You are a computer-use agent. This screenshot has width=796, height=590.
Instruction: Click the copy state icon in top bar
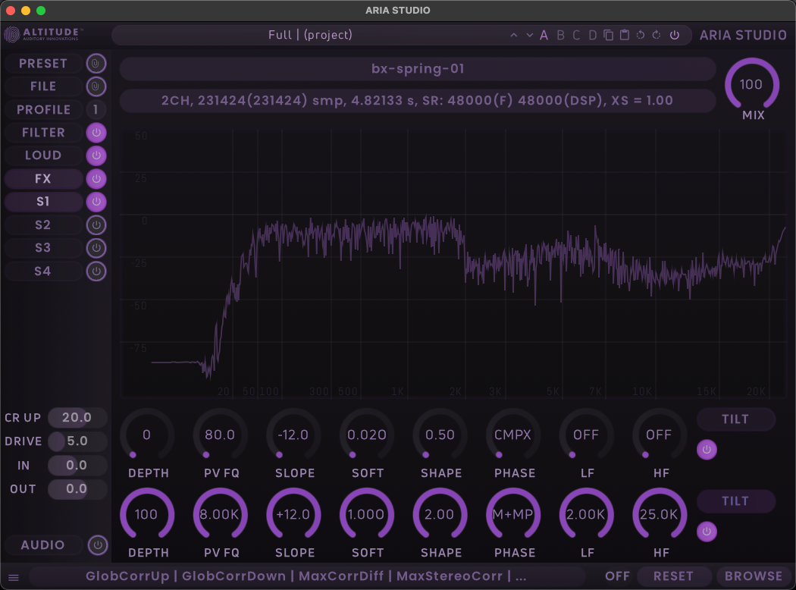tap(608, 35)
